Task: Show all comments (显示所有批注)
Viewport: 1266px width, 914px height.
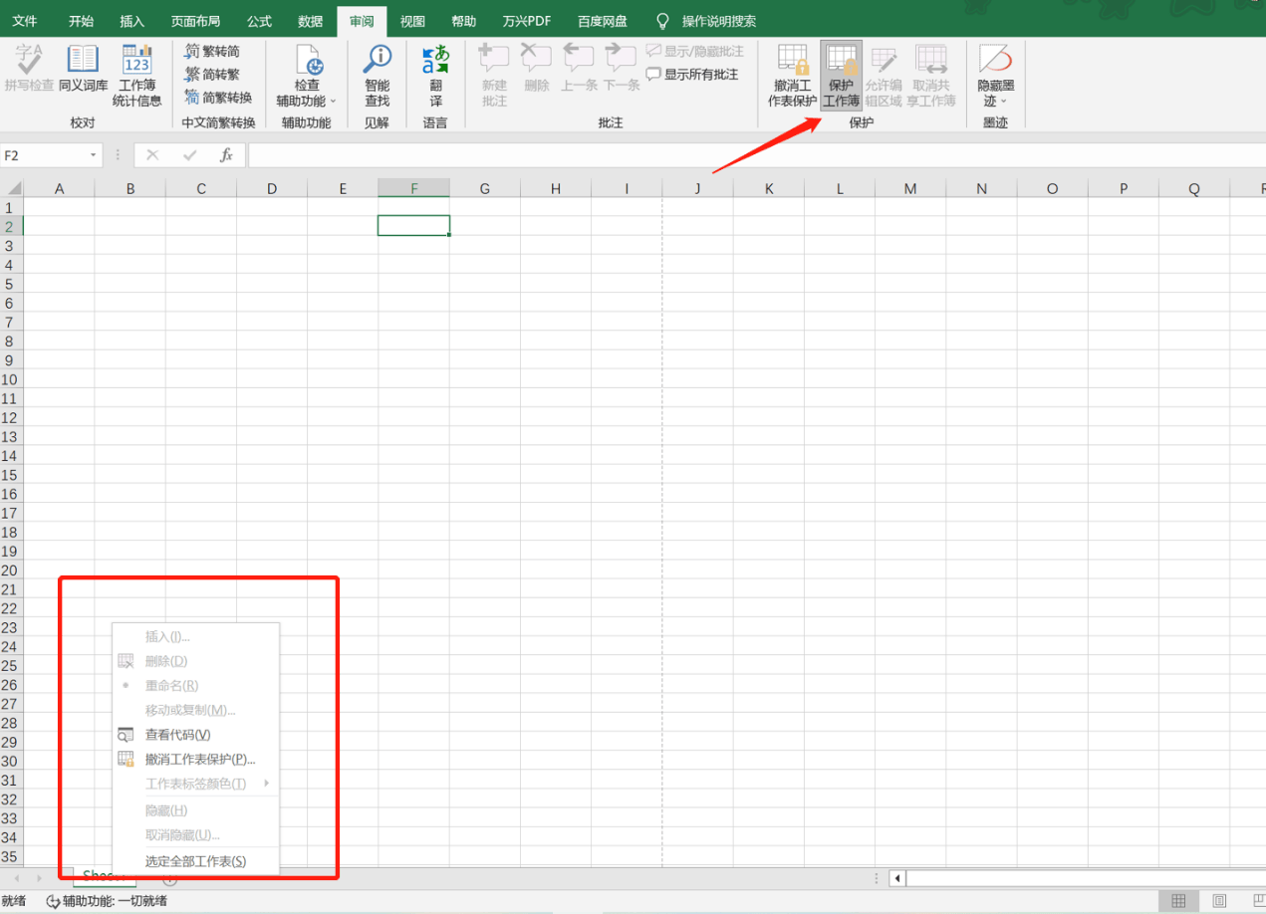Action: pyautogui.click(x=693, y=74)
